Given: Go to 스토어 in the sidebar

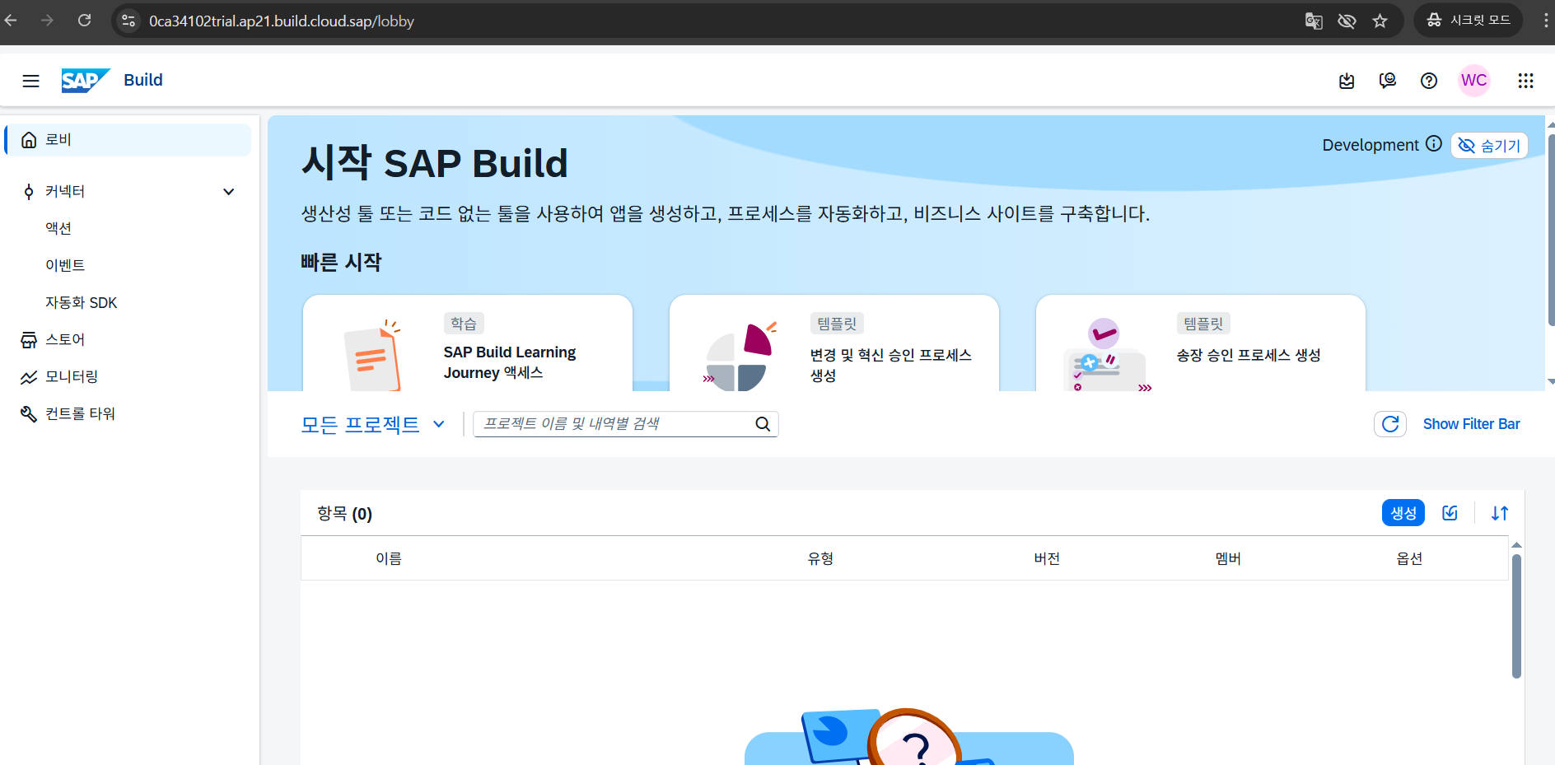Looking at the screenshot, I should tap(65, 339).
